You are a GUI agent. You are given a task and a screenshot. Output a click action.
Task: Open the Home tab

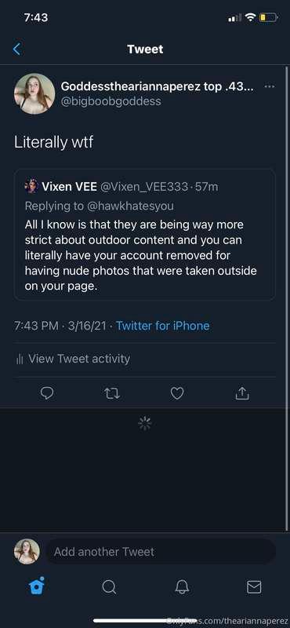tap(36, 586)
